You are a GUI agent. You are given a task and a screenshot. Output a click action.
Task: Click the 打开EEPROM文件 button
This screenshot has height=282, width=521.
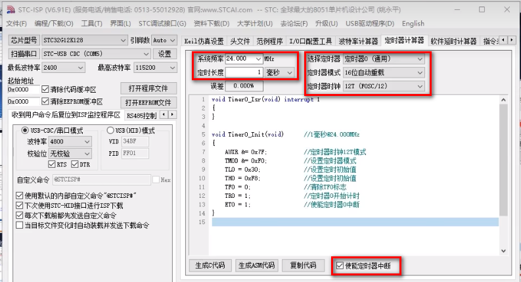pos(148,103)
